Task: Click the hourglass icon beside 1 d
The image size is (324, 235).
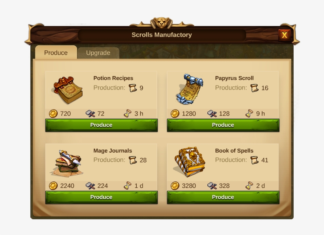Action: coord(128,186)
